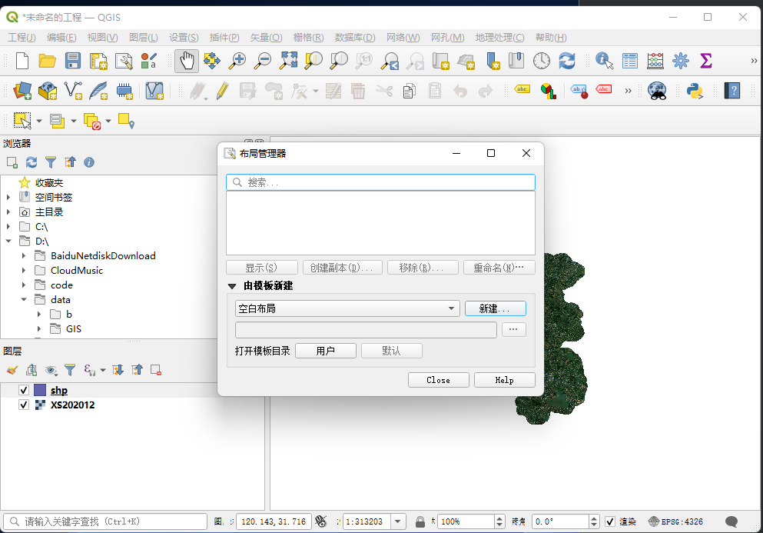Hide the XS202012 layer via checkbox

coord(24,405)
